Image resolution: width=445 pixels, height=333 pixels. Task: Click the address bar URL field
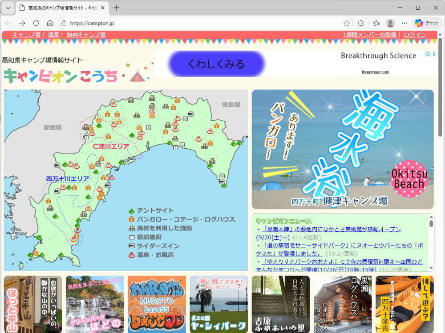200,23
